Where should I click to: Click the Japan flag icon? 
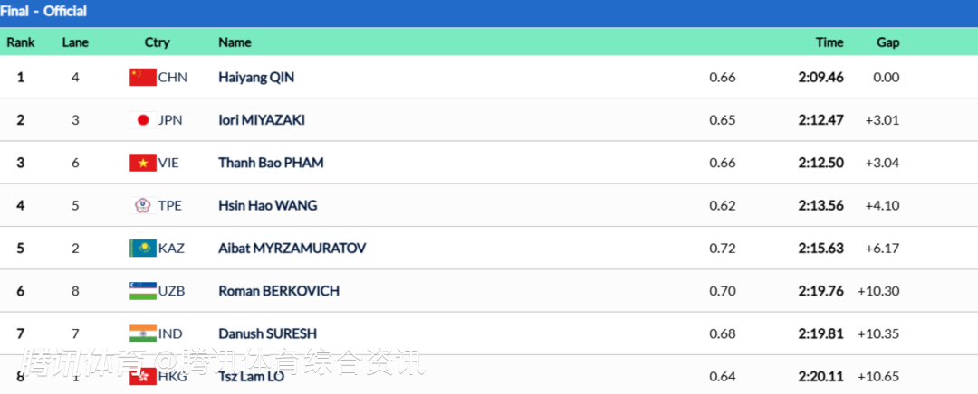click(143, 120)
